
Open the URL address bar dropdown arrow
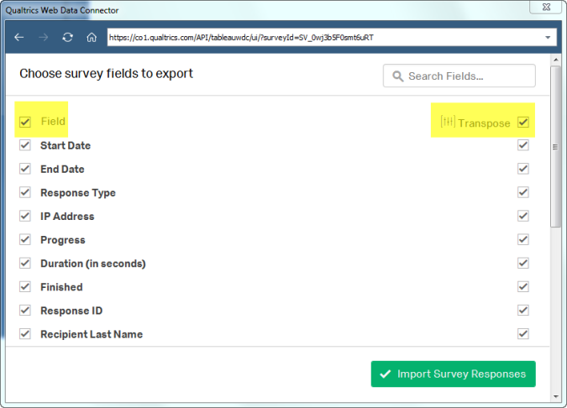548,38
